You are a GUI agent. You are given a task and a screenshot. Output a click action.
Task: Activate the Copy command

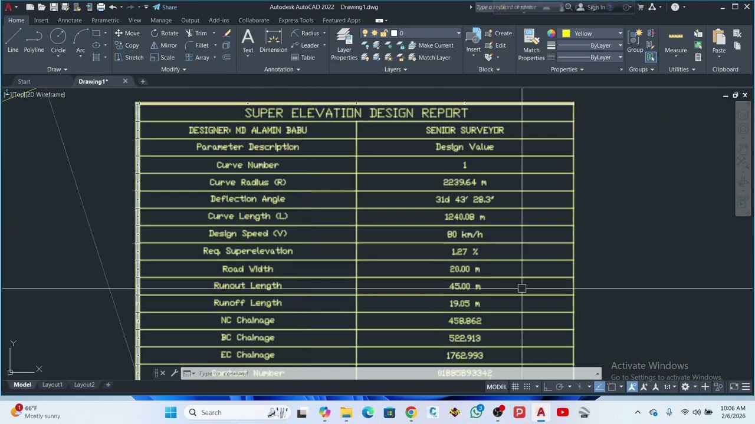127,45
